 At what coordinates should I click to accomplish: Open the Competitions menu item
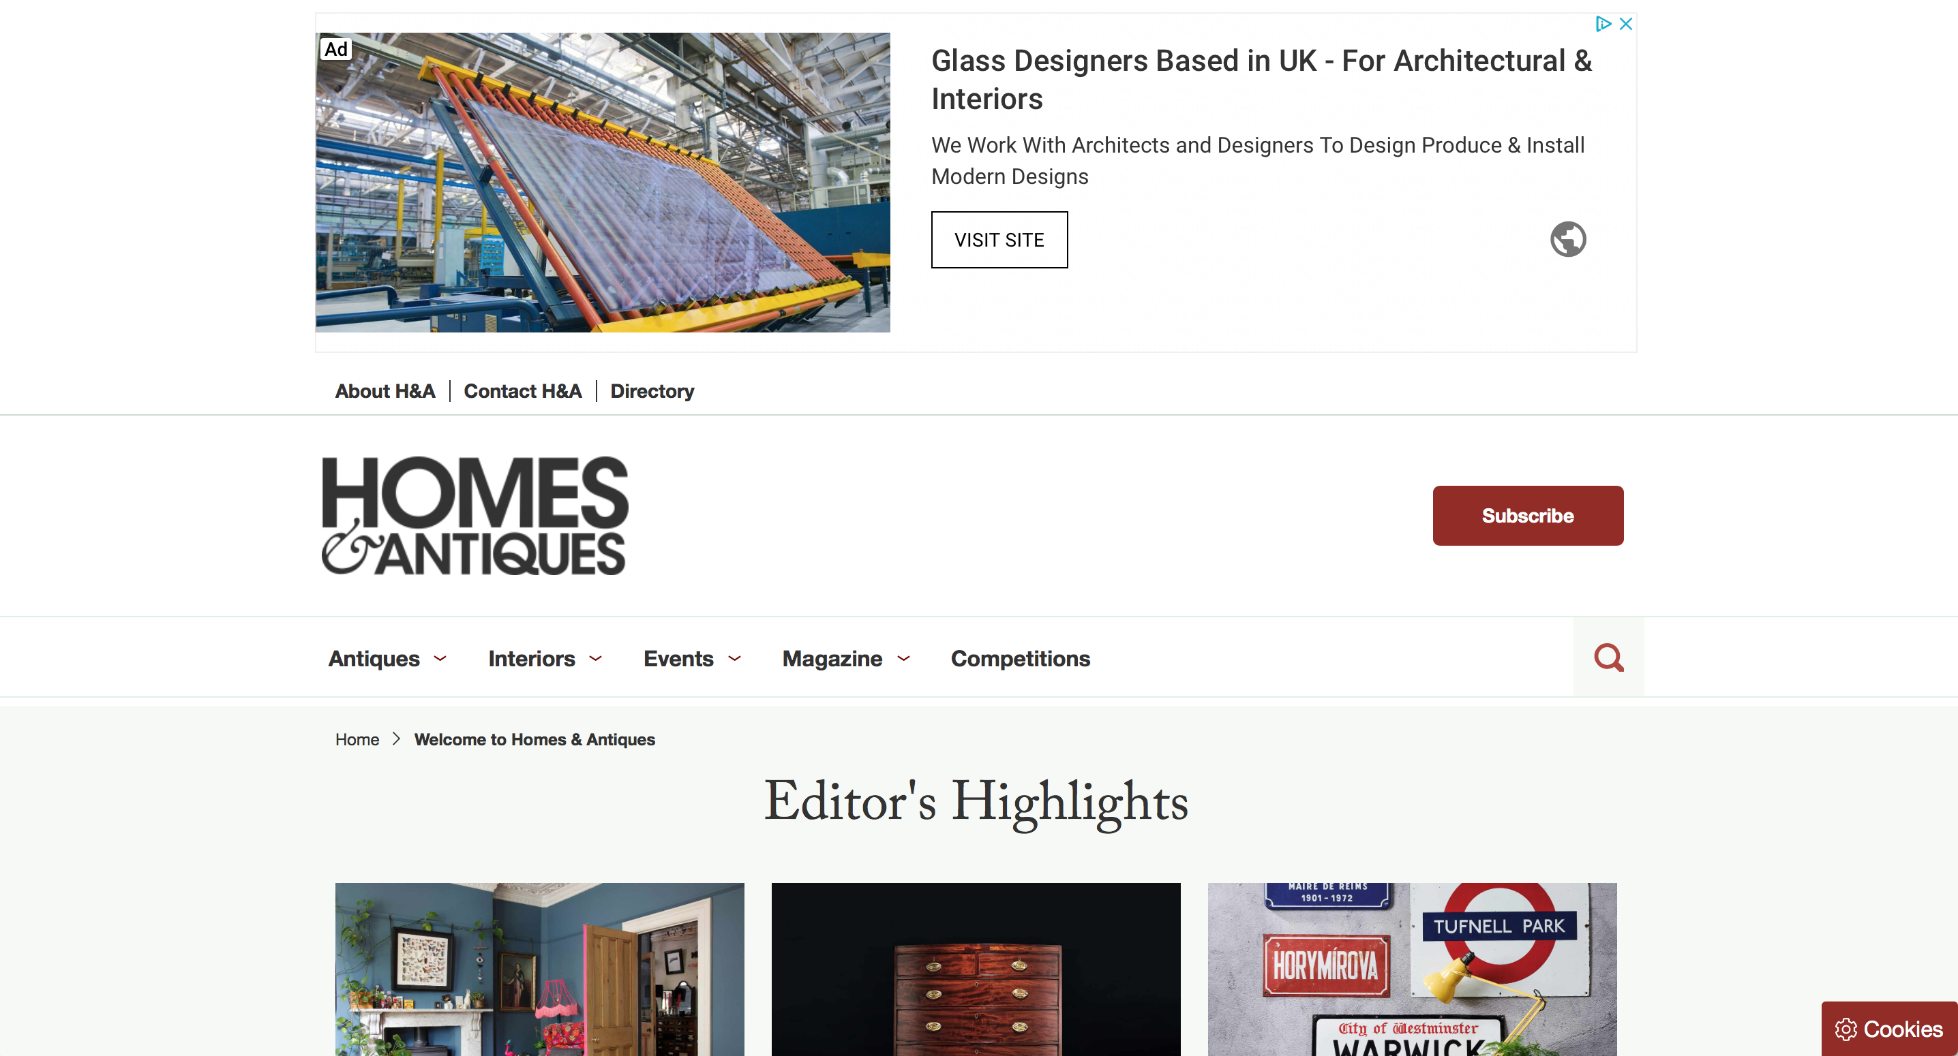[1020, 659]
